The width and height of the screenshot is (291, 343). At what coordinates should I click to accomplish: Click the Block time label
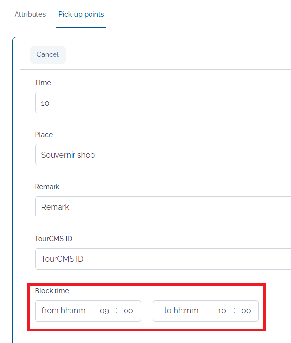tap(52, 291)
